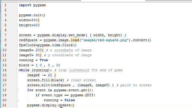The image size is (192, 108).
Task: Click the 'imageX -= 20 ;' statement
Action: point(42,75)
